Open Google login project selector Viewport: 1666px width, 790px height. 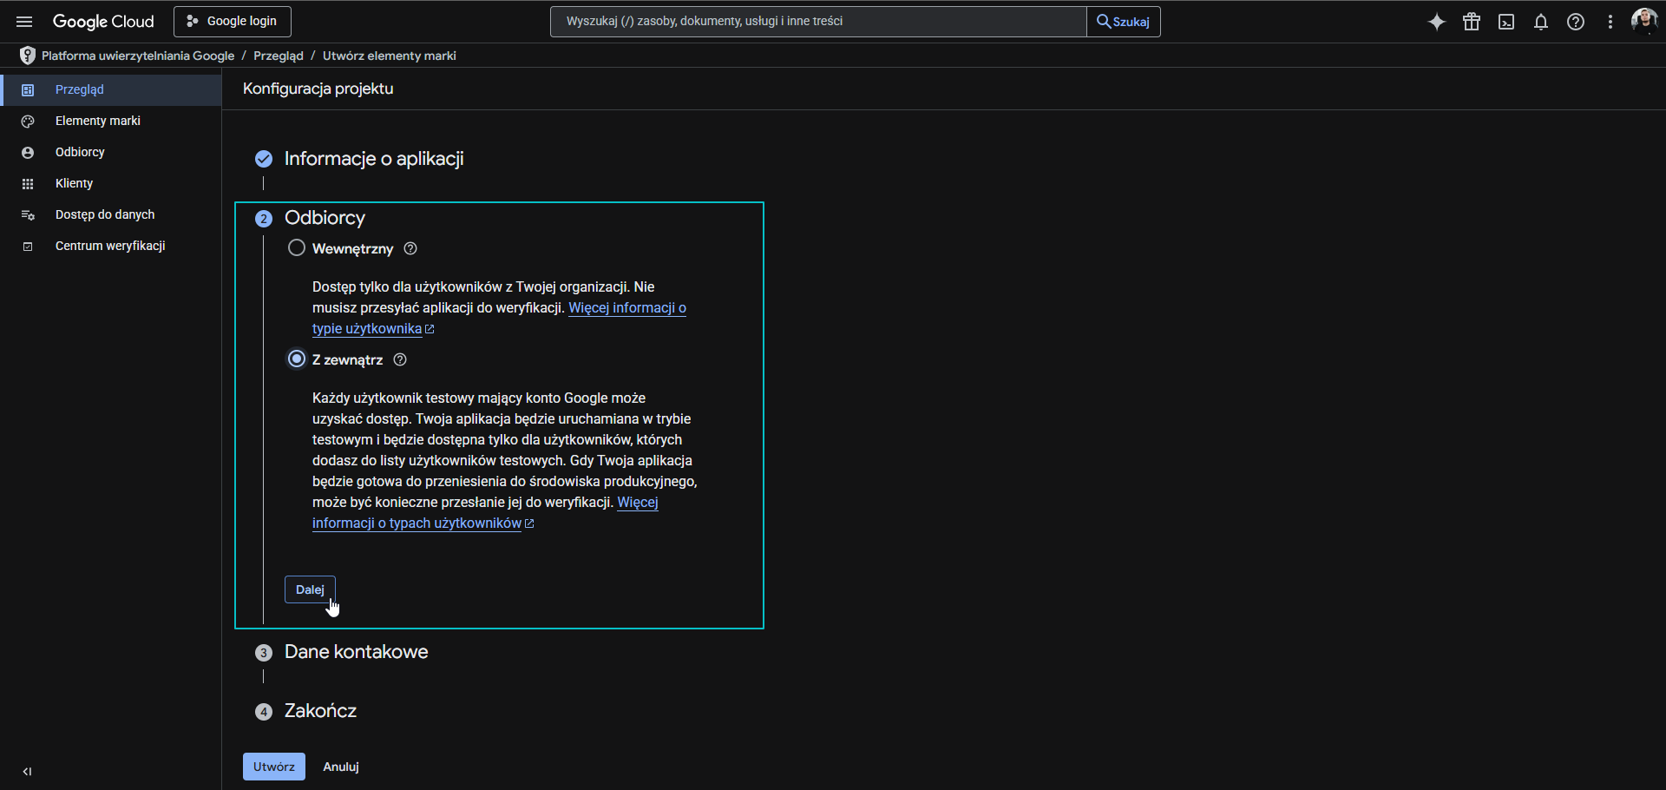(x=232, y=22)
